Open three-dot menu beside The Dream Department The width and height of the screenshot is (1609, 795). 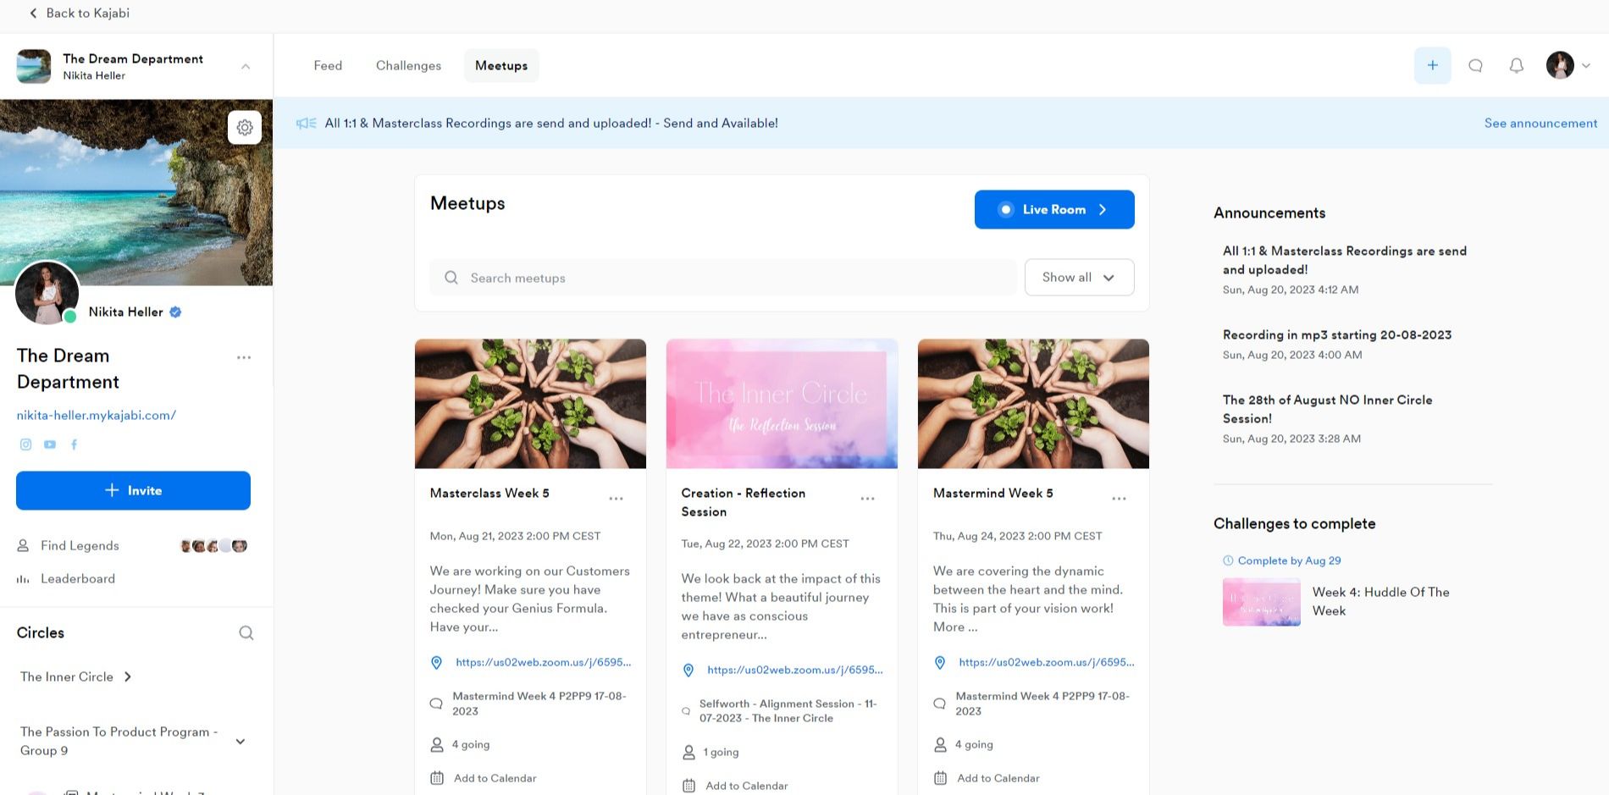click(x=244, y=357)
